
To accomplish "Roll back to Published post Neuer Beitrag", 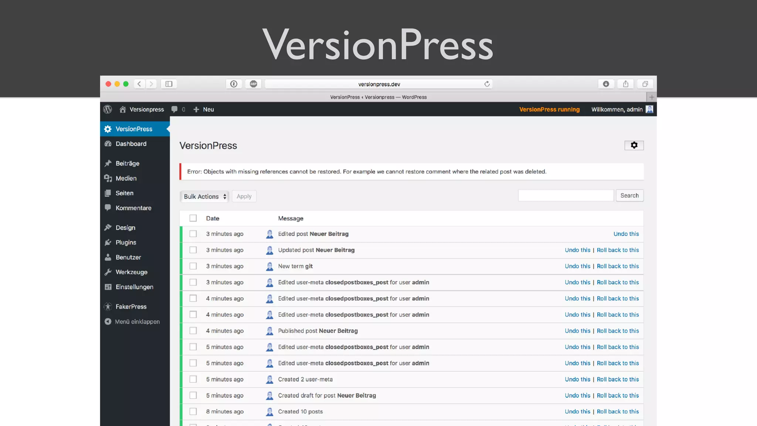I will [618, 331].
